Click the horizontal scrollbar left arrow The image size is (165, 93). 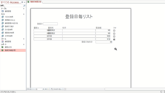[x=65, y=89]
